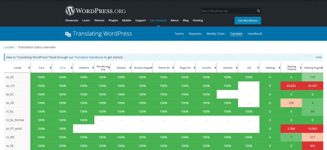Sort table by Waiting column
Image resolution: width=327 pixels, height=150 pixels.
(270, 68)
